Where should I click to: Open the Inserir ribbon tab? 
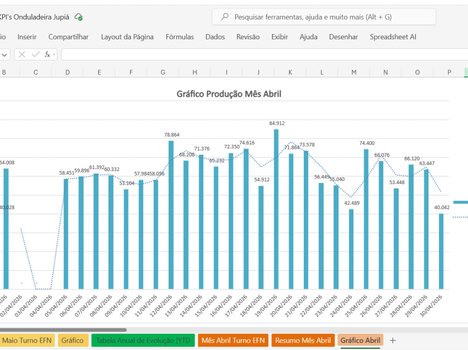[x=27, y=37]
